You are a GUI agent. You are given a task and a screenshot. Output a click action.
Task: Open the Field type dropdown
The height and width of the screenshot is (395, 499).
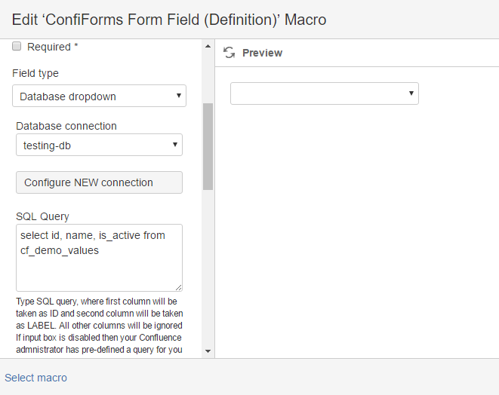[x=99, y=96]
